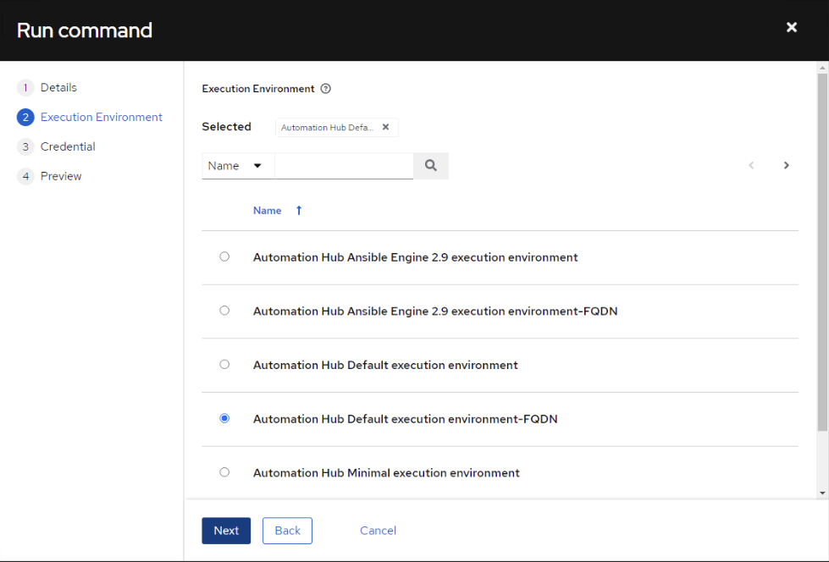Cancel the Run command wizard
829x562 pixels.
click(378, 531)
